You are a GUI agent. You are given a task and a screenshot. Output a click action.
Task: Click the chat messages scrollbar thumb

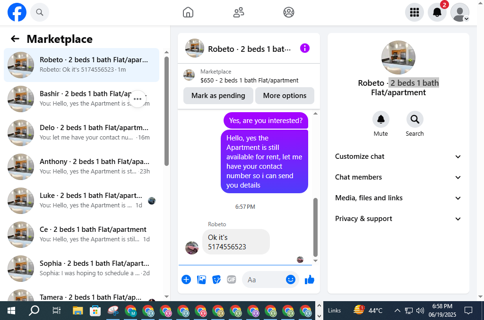[315, 227]
